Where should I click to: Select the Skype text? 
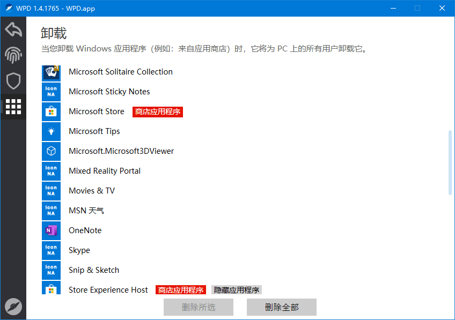click(x=79, y=250)
